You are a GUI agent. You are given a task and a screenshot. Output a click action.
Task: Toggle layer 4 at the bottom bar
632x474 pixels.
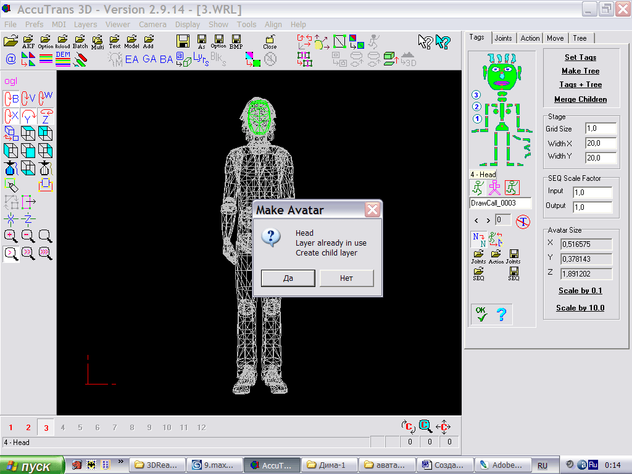(63, 427)
